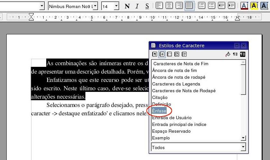Click the right indent marker on ruler
270x160 pixels.
pyautogui.click(x=238, y=18)
